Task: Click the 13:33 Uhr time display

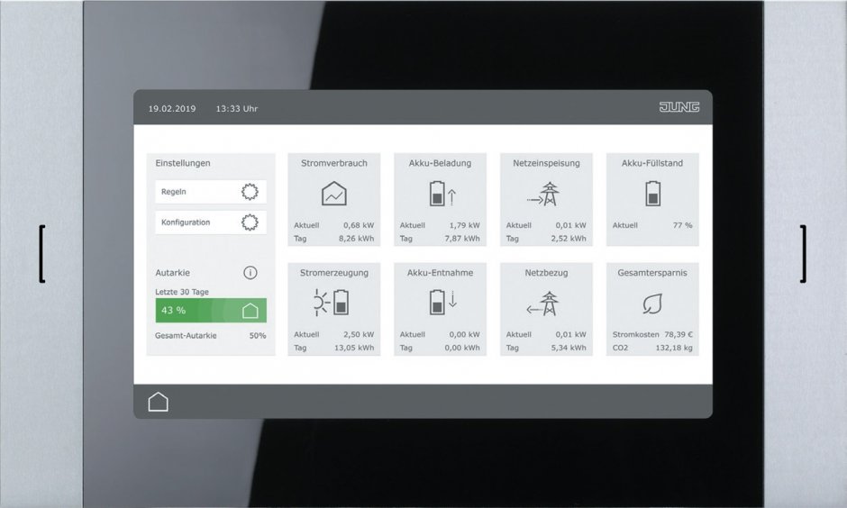Action: [237, 108]
